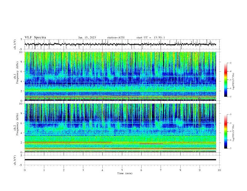Screen dimensions: 247x191
Task: Click time axis tick label '0'
Action: click(x=25, y=170)
